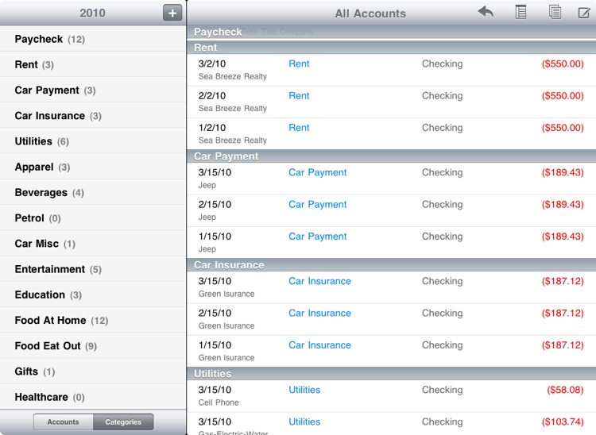Screen dimensions: 596x435
Task: Select Entertainment (5) category
Action: point(93,269)
